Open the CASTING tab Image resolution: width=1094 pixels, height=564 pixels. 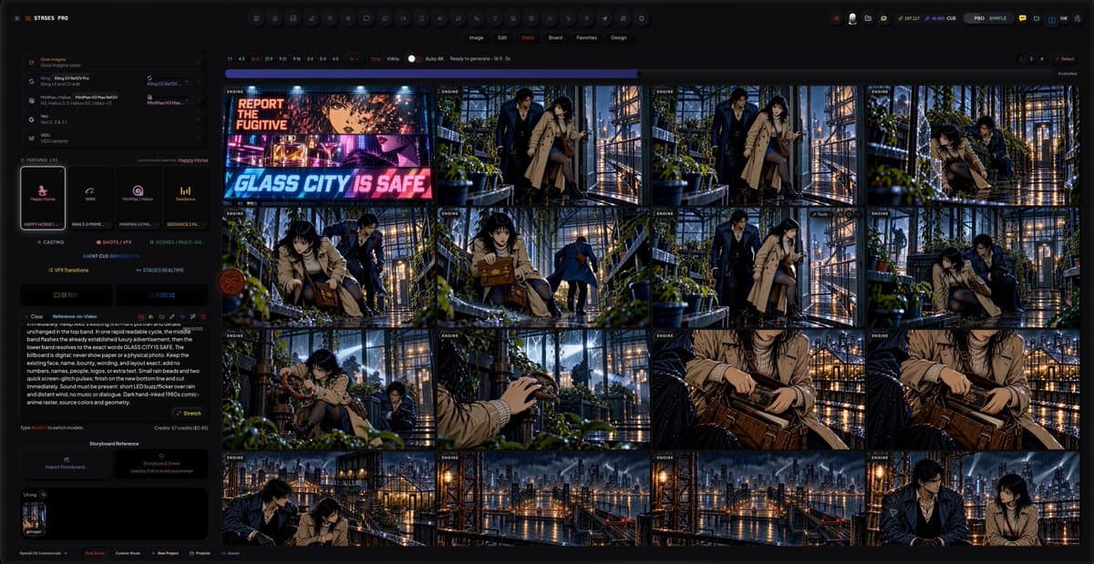point(52,242)
